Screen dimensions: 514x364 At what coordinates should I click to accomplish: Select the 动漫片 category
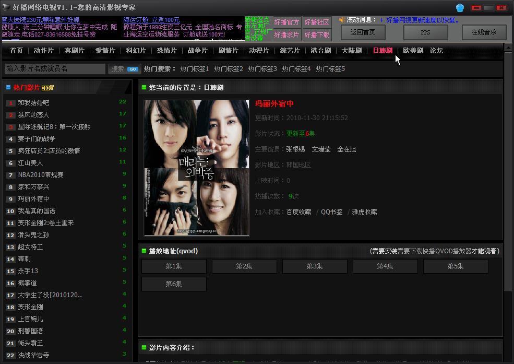259,51
